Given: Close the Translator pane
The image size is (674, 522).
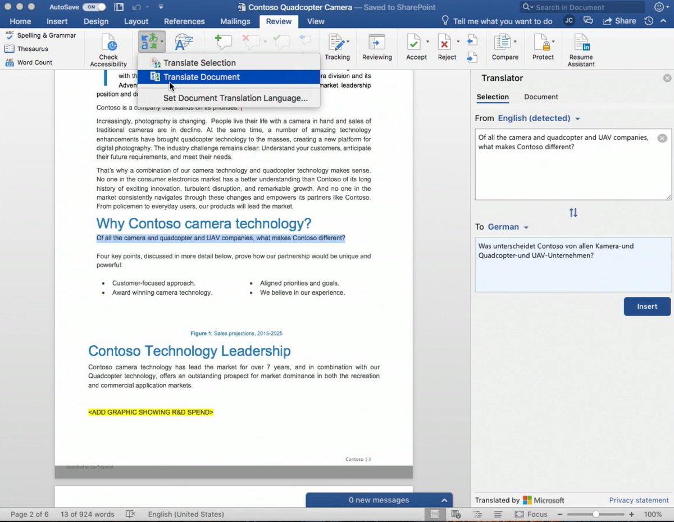Looking at the screenshot, I should coord(667,78).
